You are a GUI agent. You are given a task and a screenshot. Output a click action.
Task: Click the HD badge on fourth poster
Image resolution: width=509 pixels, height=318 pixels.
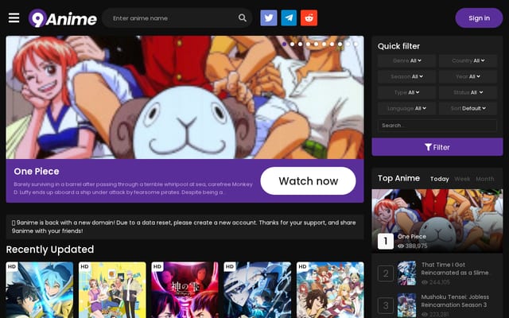coord(230,266)
